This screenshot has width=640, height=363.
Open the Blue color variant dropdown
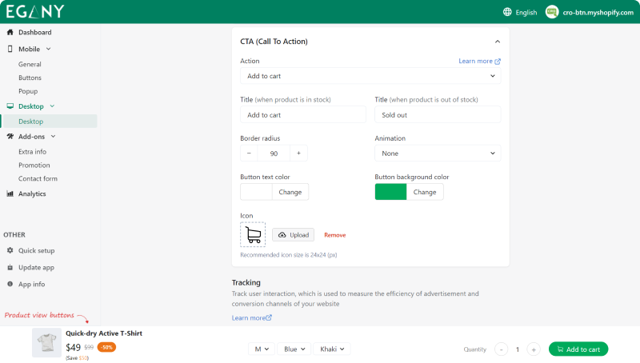[x=294, y=349]
